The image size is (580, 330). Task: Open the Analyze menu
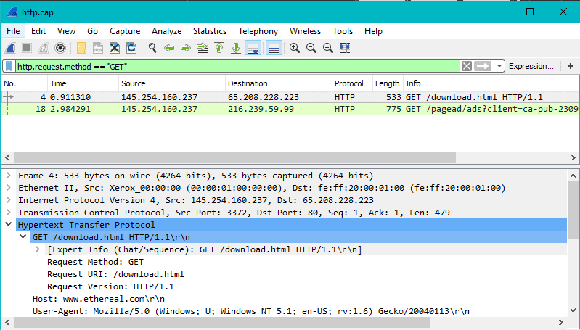click(x=166, y=31)
